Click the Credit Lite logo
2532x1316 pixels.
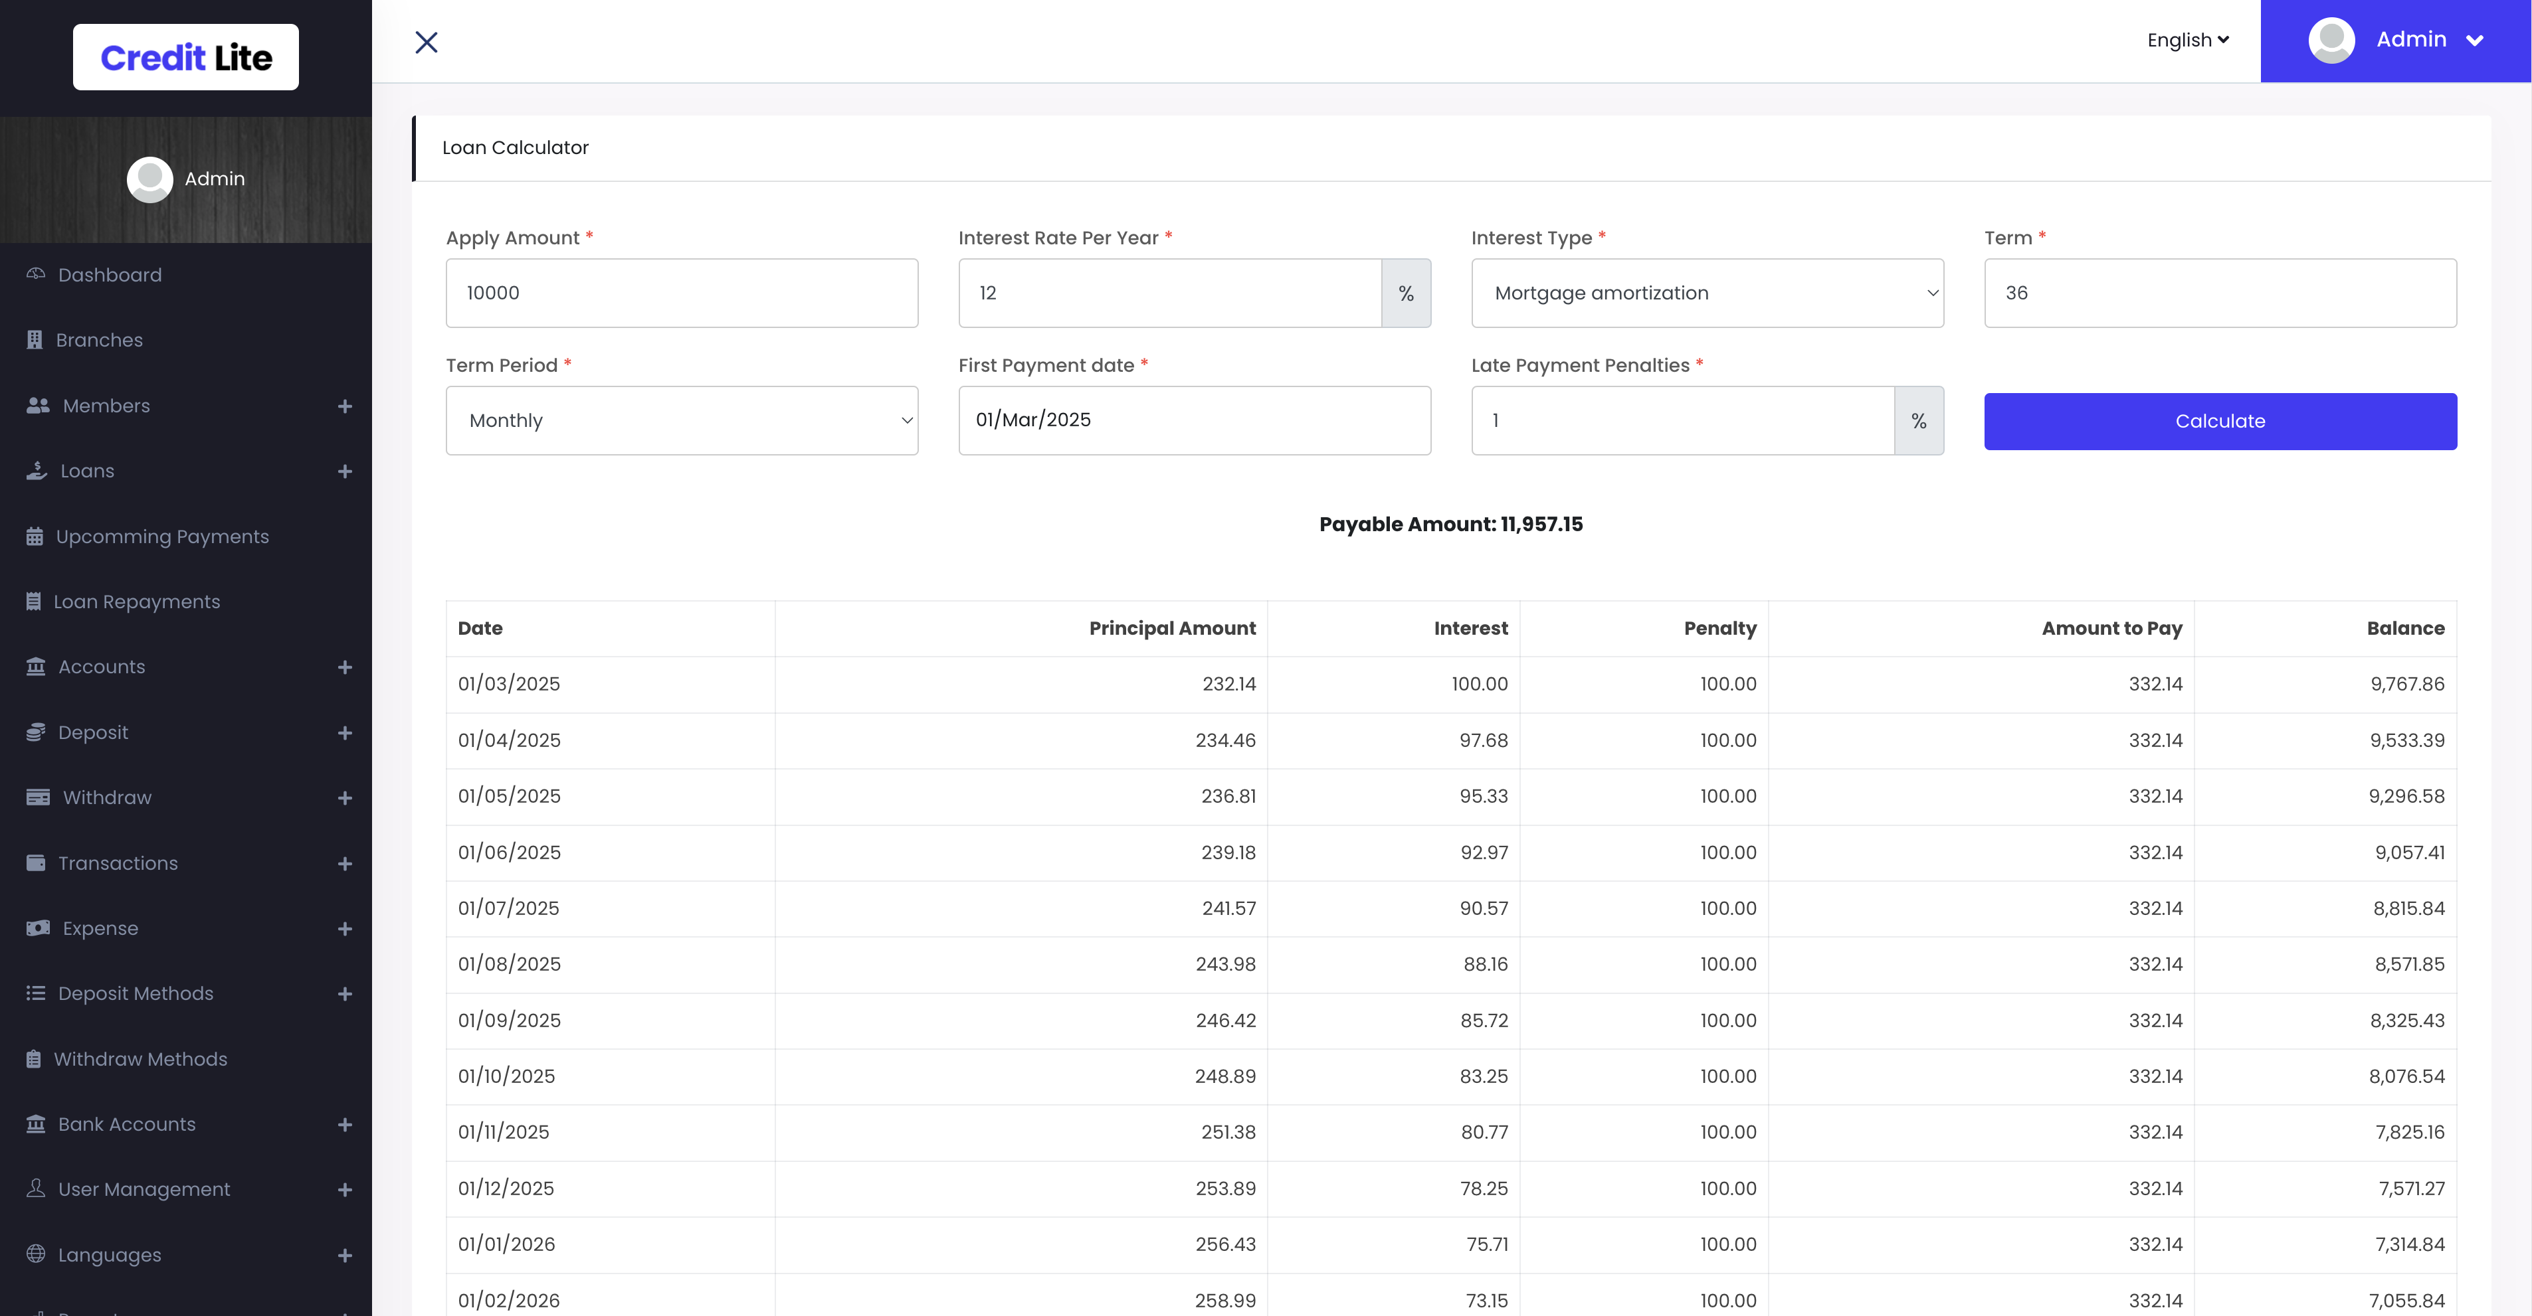tap(186, 57)
